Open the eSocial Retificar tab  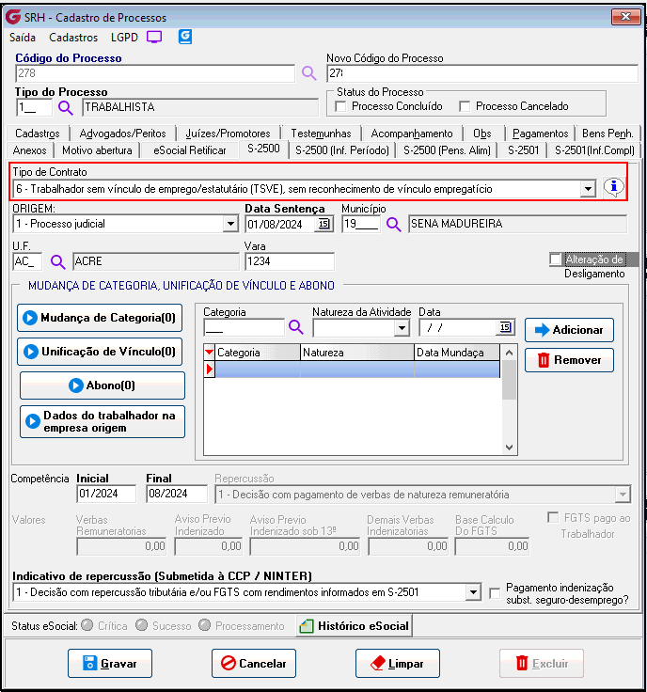coord(190,150)
